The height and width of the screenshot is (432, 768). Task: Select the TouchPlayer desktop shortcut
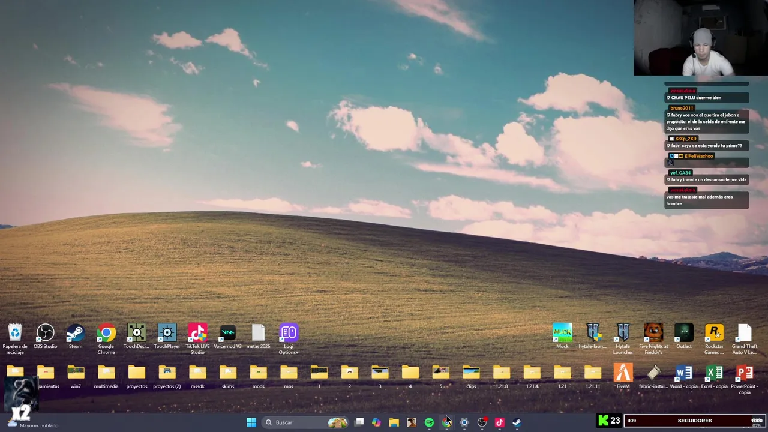[x=167, y=337]
